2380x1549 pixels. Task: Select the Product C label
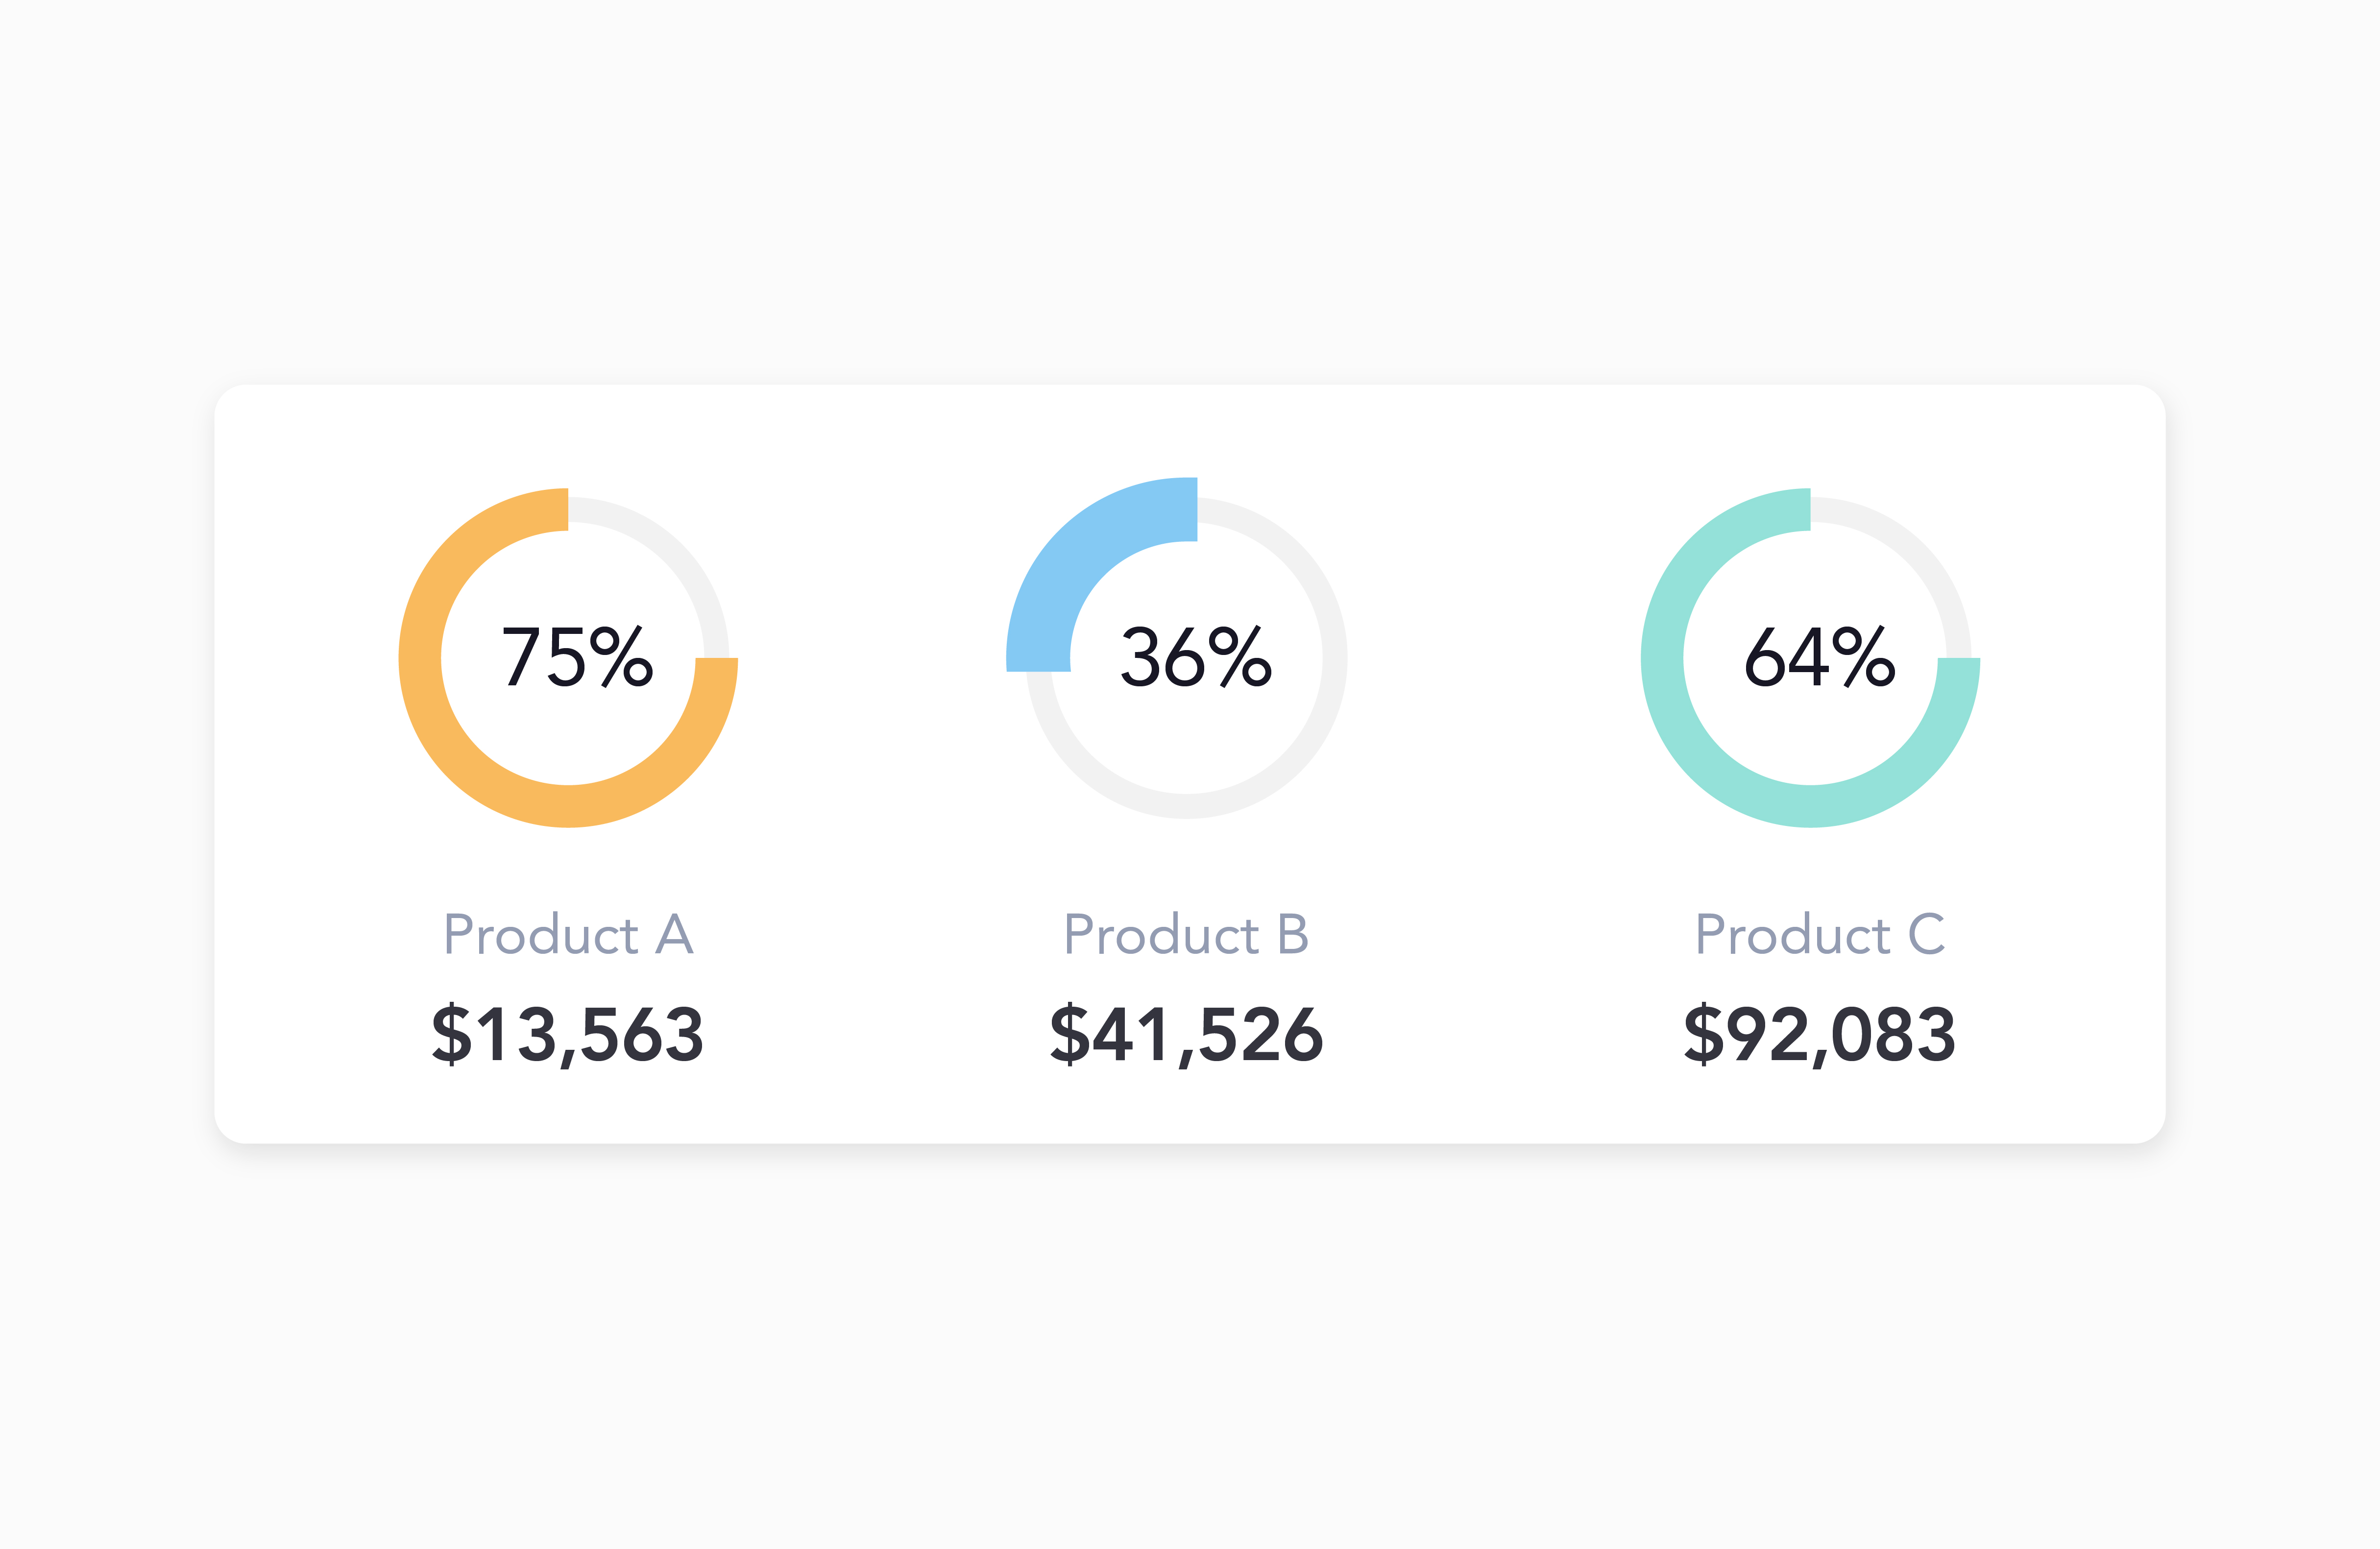coord(1819,935)
